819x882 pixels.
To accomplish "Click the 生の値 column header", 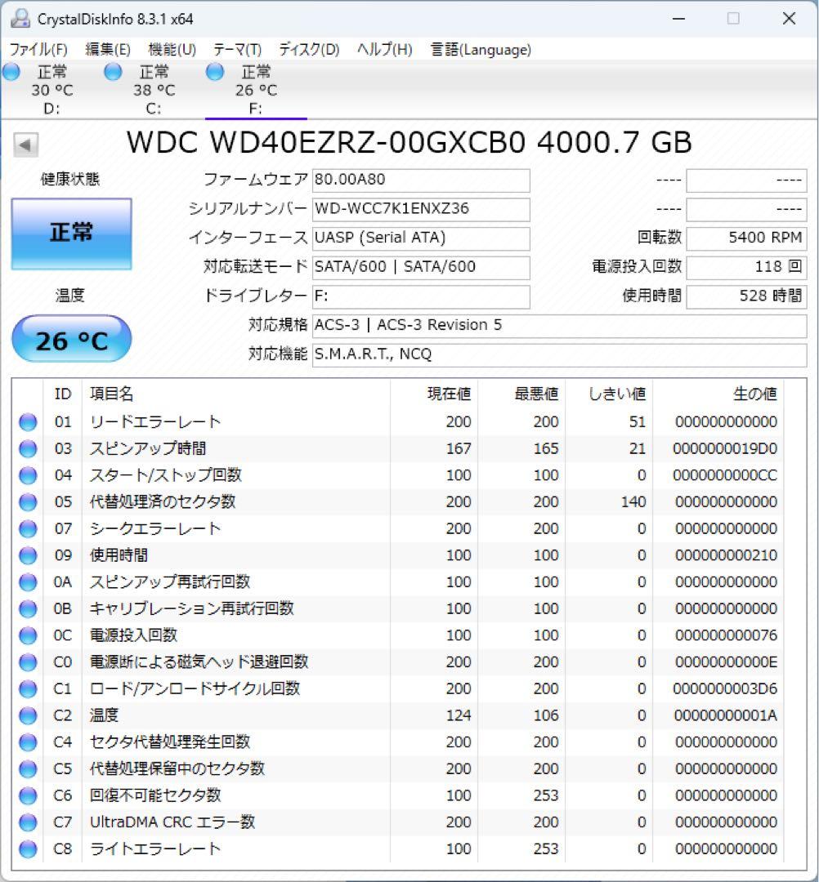I will point(718,394).
